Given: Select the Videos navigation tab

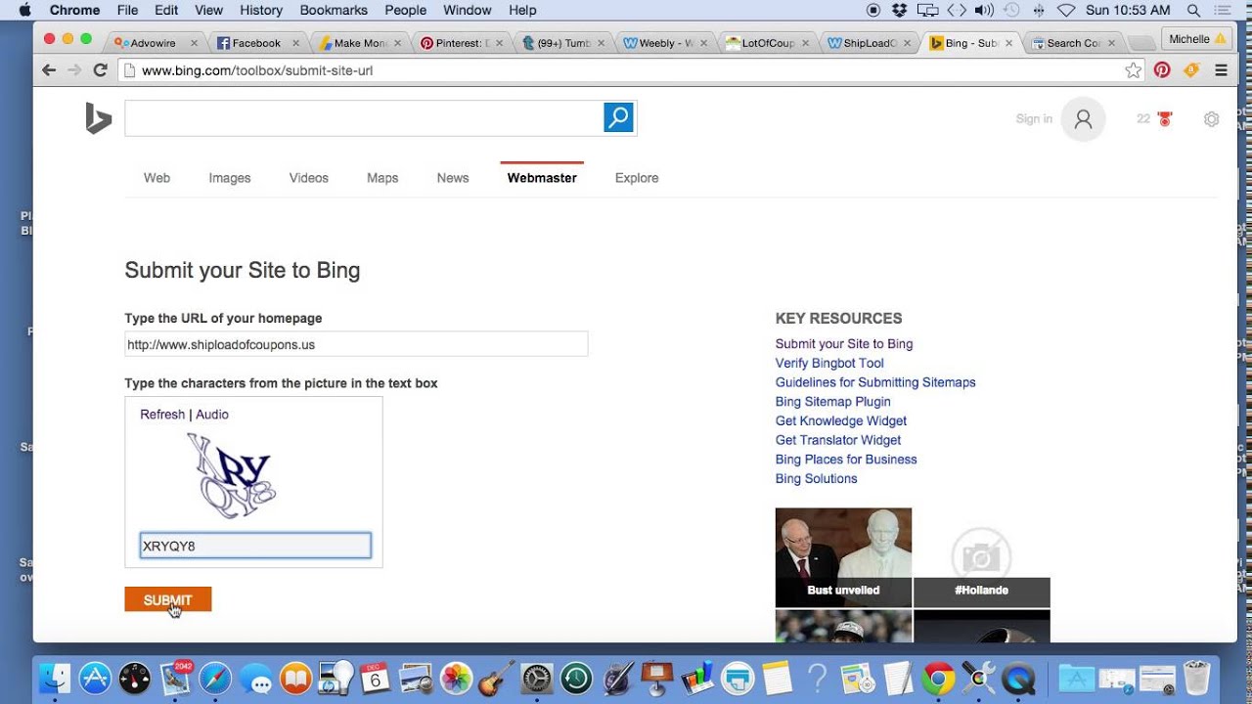Looking at the screenshot, I should pos(309,178).
